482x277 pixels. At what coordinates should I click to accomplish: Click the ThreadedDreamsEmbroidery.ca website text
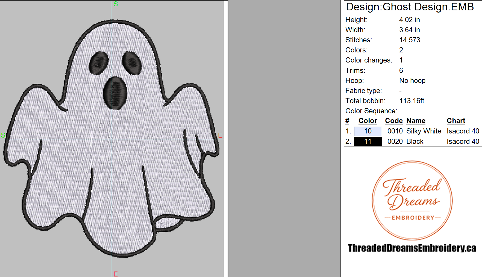tap(412, 248)
